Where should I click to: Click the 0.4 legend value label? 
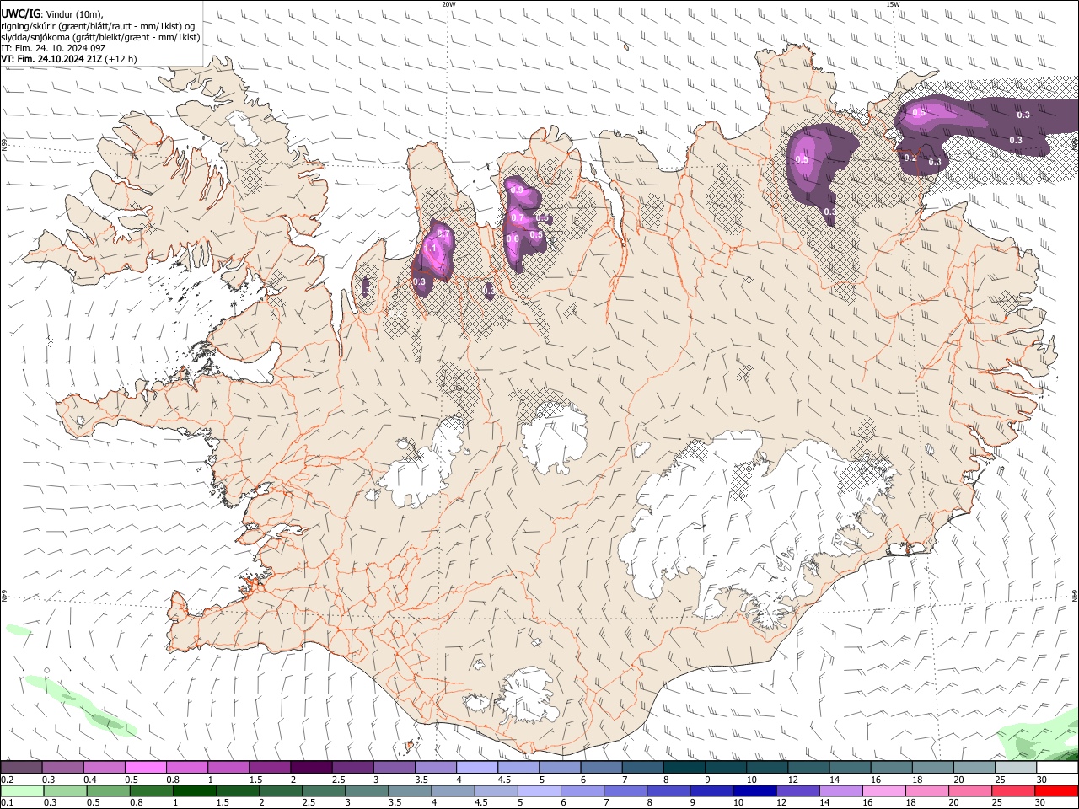[x=90, y=780]
